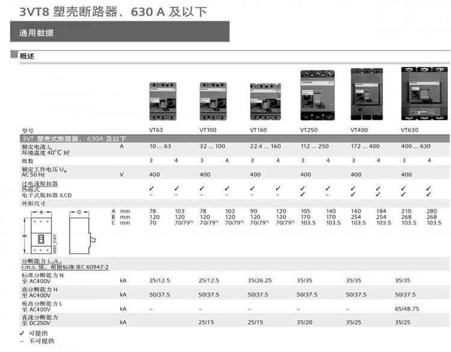Click the width value '105' for VT250

coord(305,211)
